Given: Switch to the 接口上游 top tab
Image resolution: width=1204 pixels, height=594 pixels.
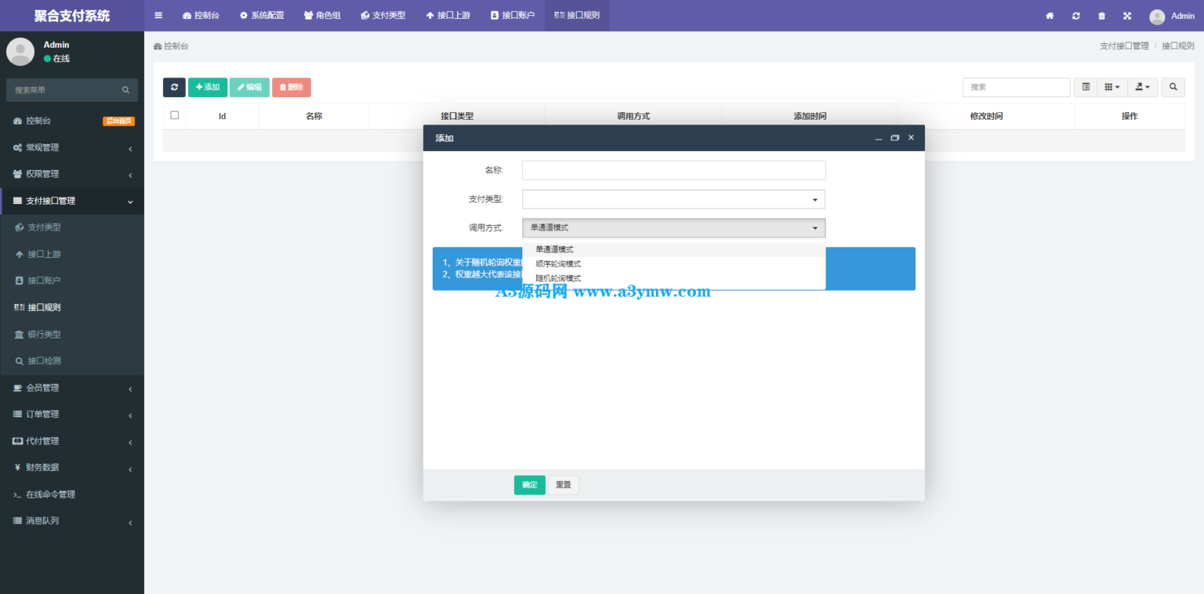Looking at the screenshot, I should (x=448, y=16).
